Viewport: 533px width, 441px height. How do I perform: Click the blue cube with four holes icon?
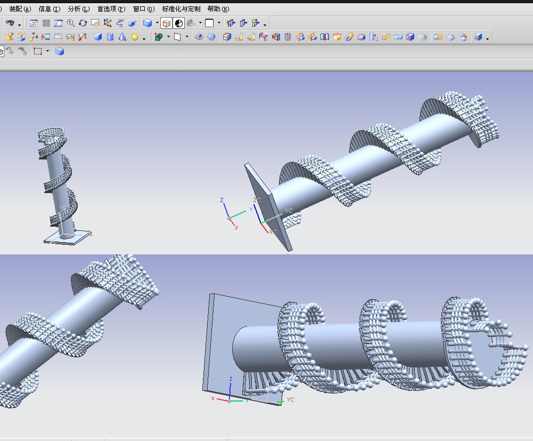coord(478,37)
